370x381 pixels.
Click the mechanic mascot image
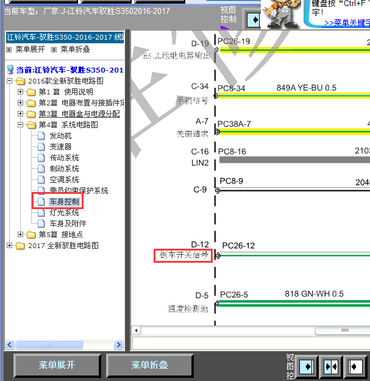[282, 14]
